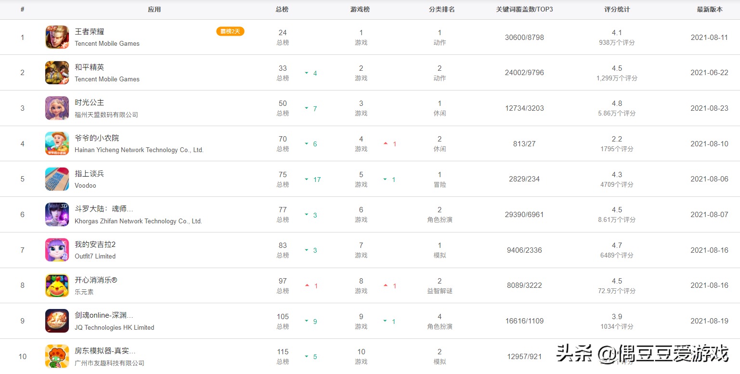This screenshot has width=740, height=374.
Task: Open the 我的安吉拉2 app icon
Action: point(57,250)
